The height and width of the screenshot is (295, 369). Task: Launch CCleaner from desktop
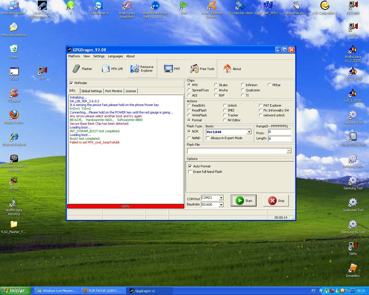[x=14, y=95]
